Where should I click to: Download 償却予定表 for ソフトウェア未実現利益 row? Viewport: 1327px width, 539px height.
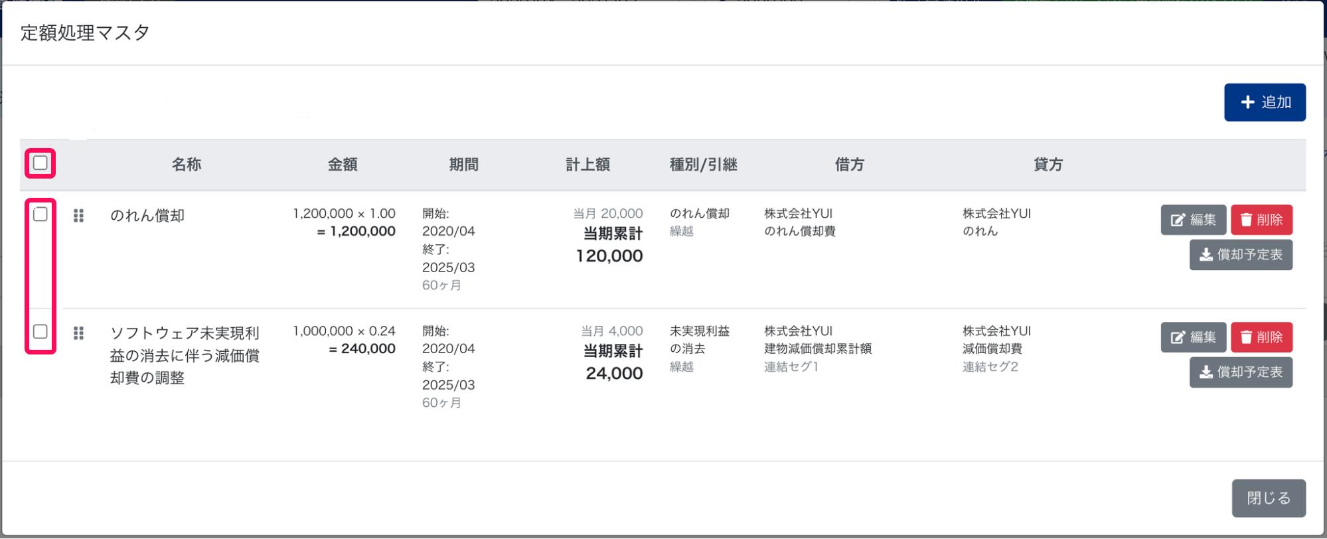[x=1241, y=372]
